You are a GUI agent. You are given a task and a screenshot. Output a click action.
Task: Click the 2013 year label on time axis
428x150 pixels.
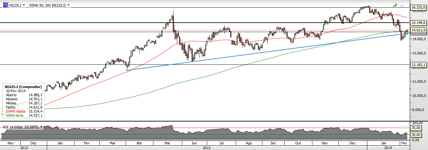tap(207, 147)
